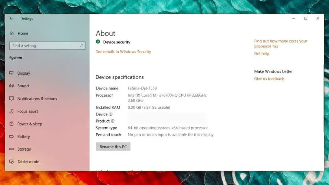Click the Processor label

tap(104, 95)
